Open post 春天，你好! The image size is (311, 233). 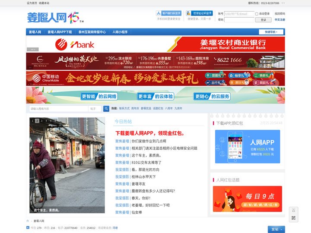141,198
